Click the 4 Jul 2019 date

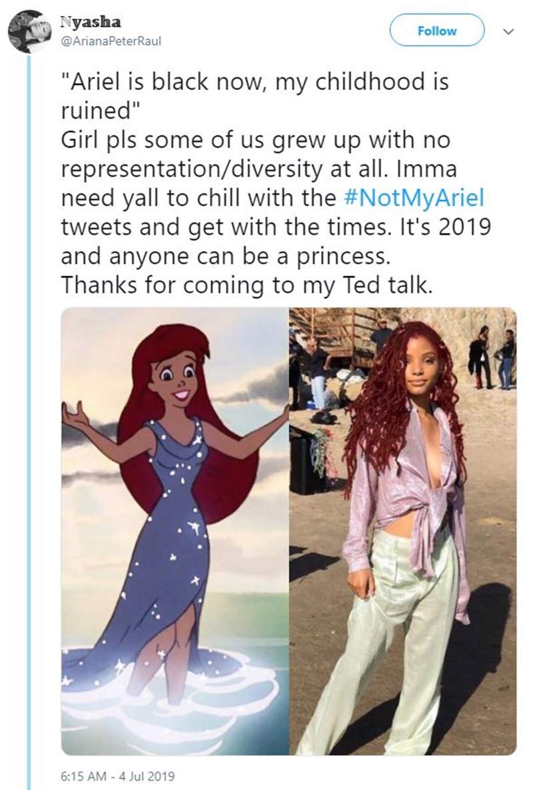coord(146,776)
